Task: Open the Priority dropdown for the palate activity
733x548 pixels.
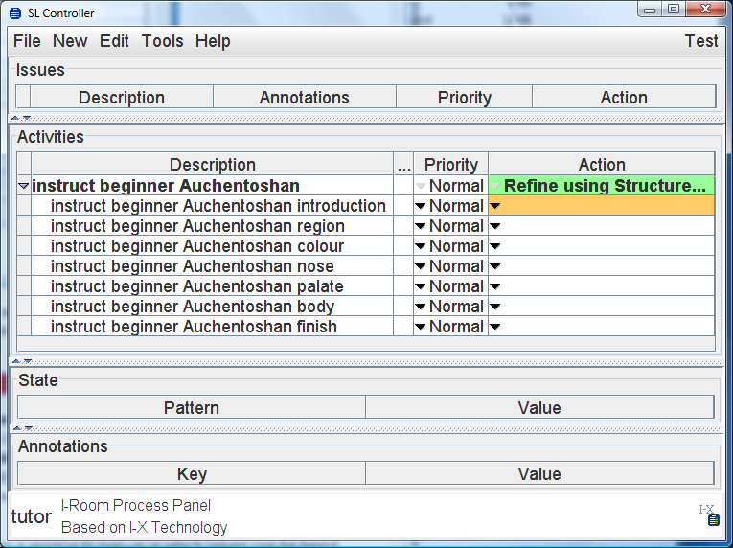Action: click(421, 286)
